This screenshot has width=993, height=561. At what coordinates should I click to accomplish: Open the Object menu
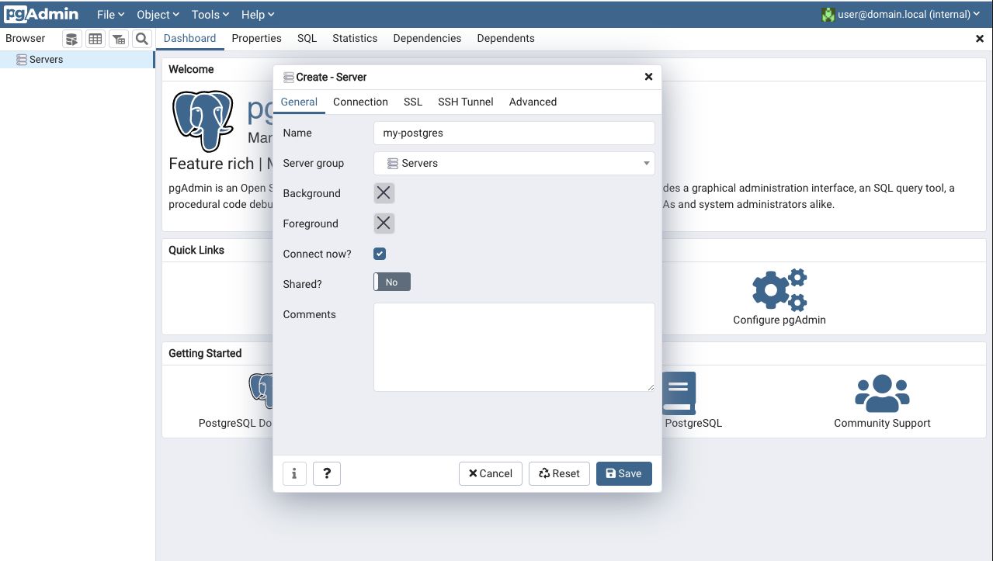[x=158, y=14]
